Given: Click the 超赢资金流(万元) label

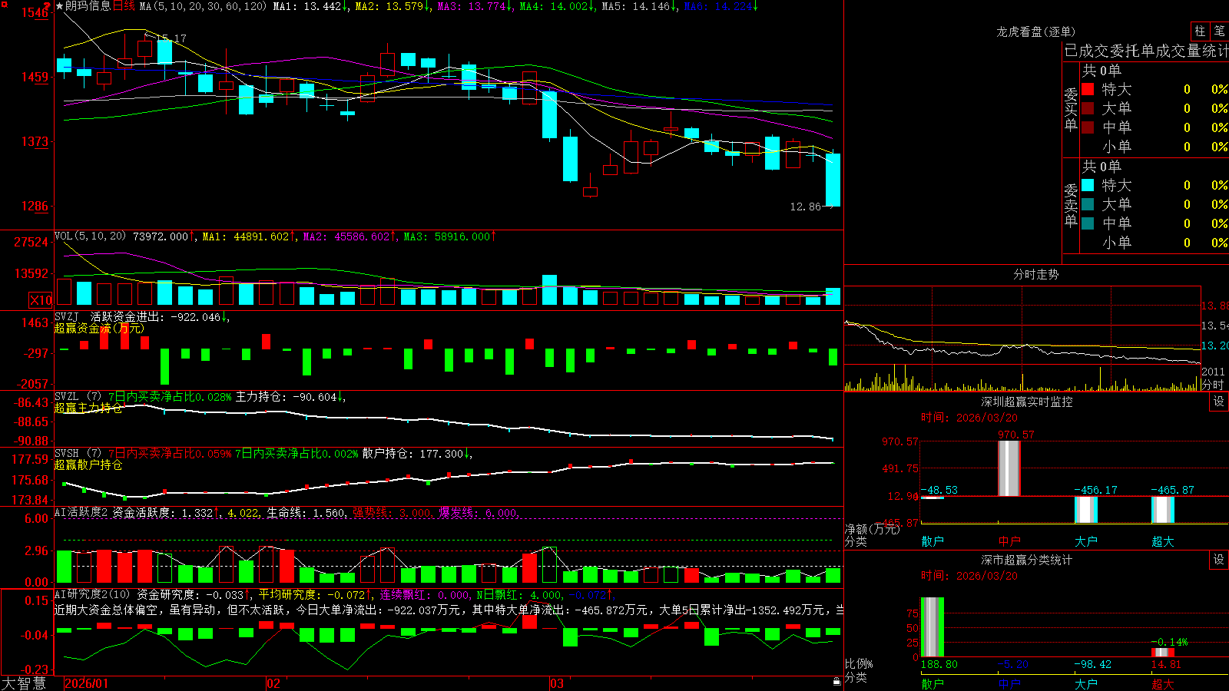Looking at the screenshot, I should [x=99, y=329].
